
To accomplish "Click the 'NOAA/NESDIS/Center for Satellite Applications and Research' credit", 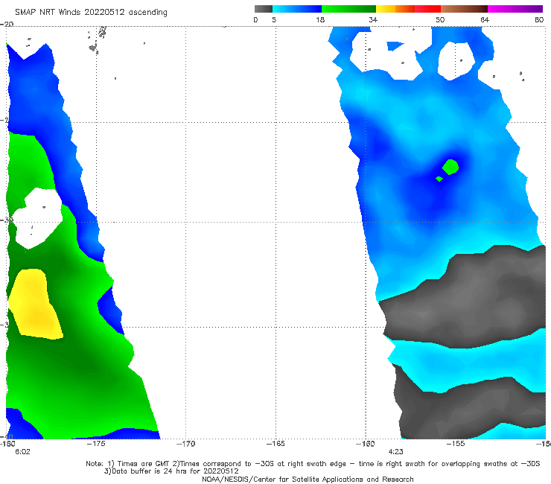I will coord(308,480).
